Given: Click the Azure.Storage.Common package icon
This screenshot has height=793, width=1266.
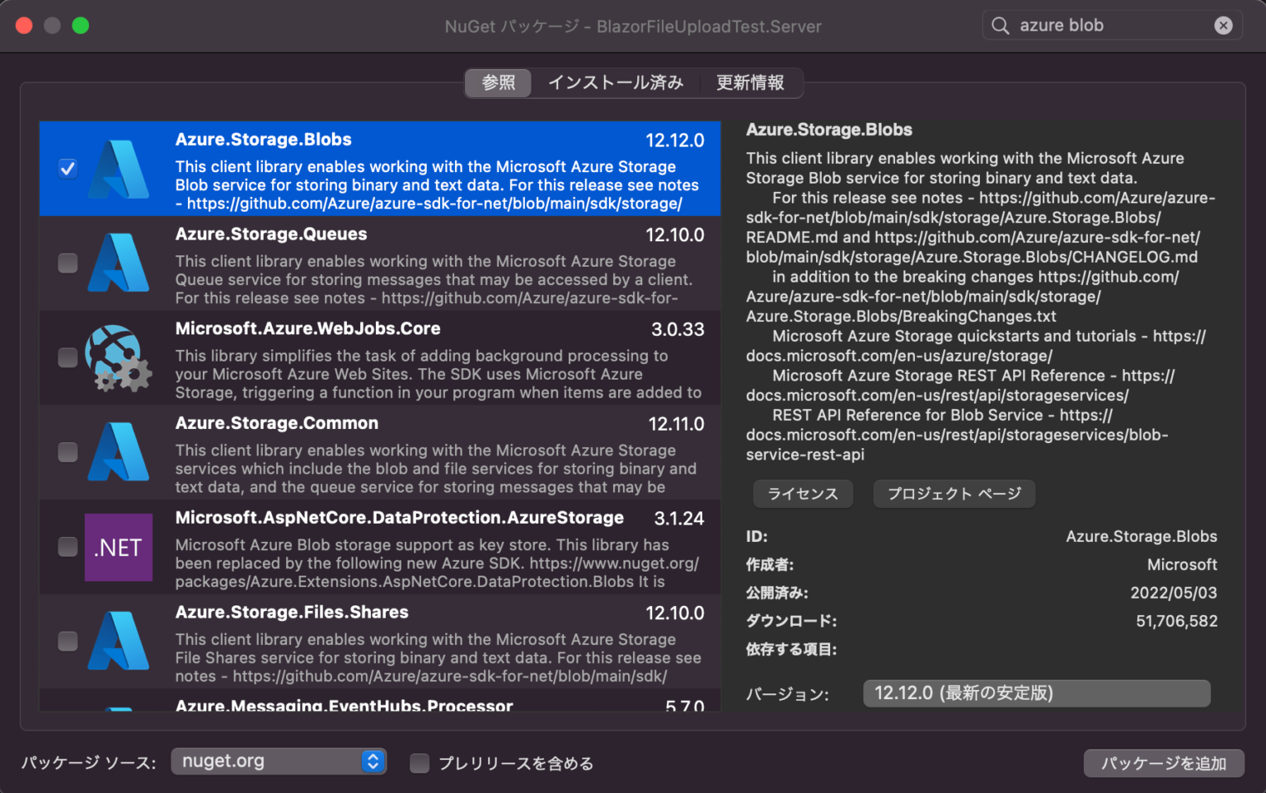Looking at the screenshot, I should (x=118, y=452).
